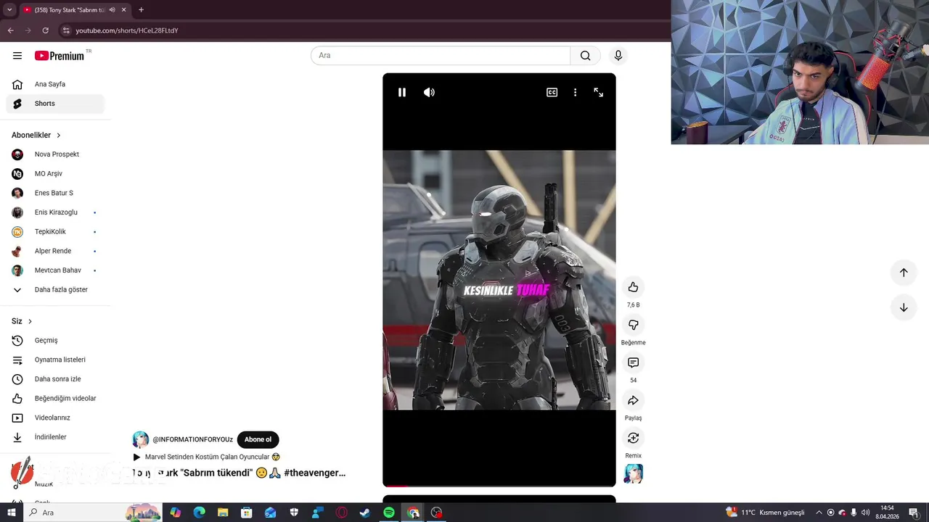Image resolution: width=929 pixels, height=522 pixels.
Task: Open the comments icon showing 54
Action: (633, 362)
